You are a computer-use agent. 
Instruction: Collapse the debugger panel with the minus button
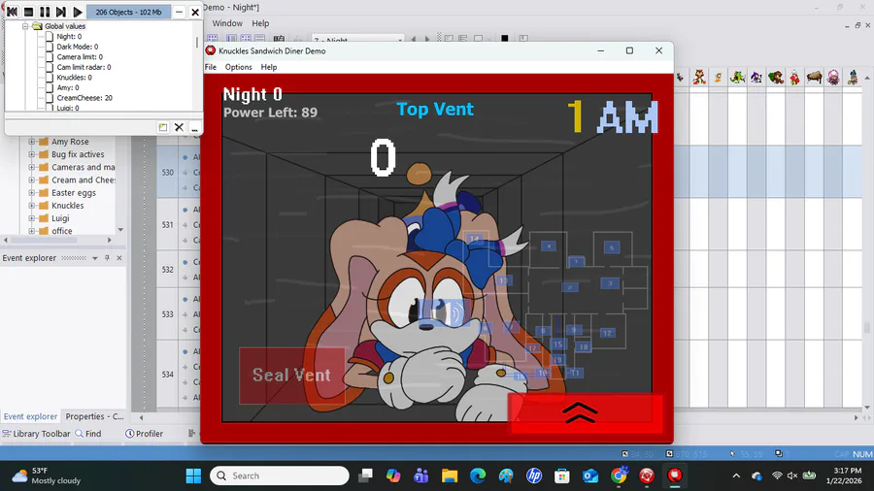coord(179,12)
